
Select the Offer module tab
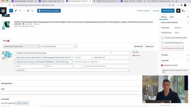coord(6,41)
